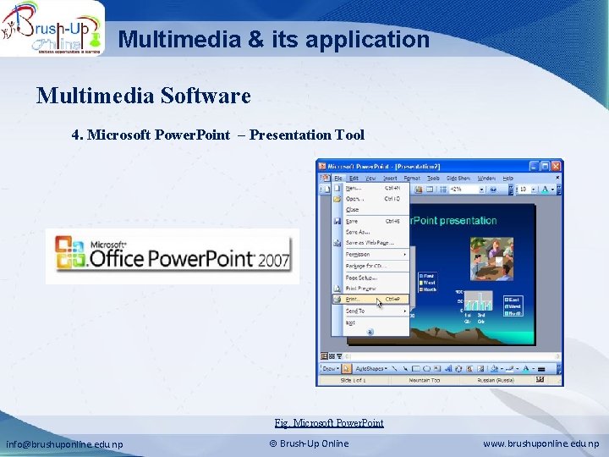Click the Line Style icon
Screen dimensions: 609x457
541,369
